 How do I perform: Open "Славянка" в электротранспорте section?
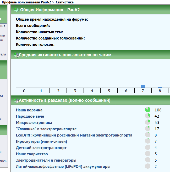(x=46, y=129)
